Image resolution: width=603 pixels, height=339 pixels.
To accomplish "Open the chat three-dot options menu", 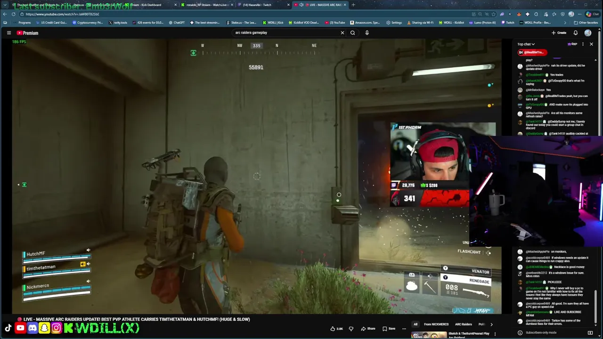I will (583, 44).
